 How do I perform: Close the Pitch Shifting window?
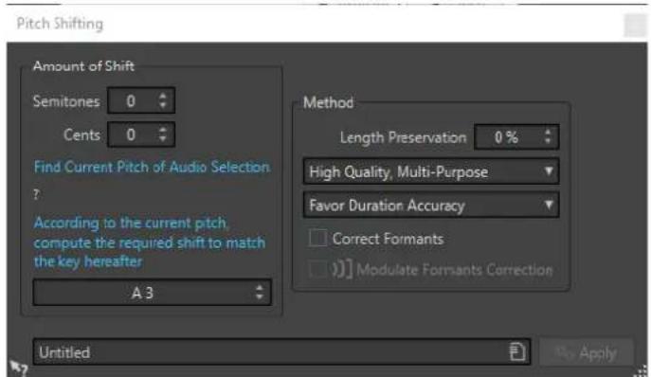634,26
